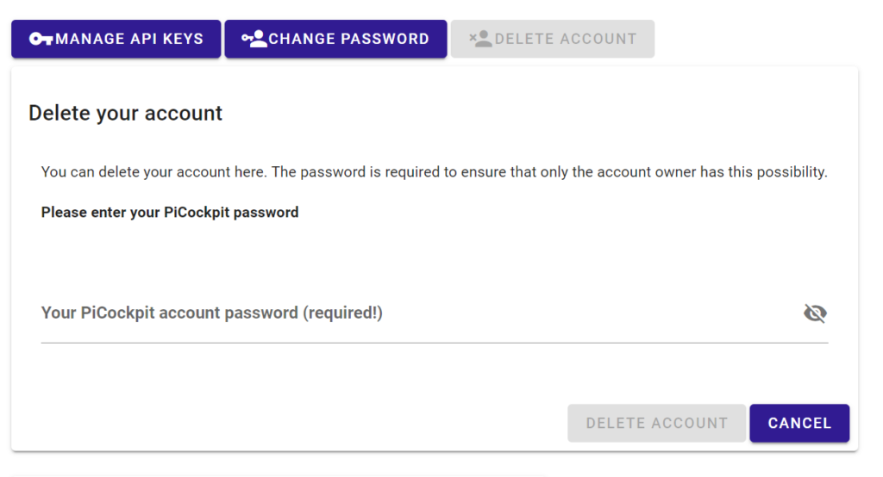Click the person-key icon on Change Password
This screenshot has height=477, width=883.
tap(254, 39)
